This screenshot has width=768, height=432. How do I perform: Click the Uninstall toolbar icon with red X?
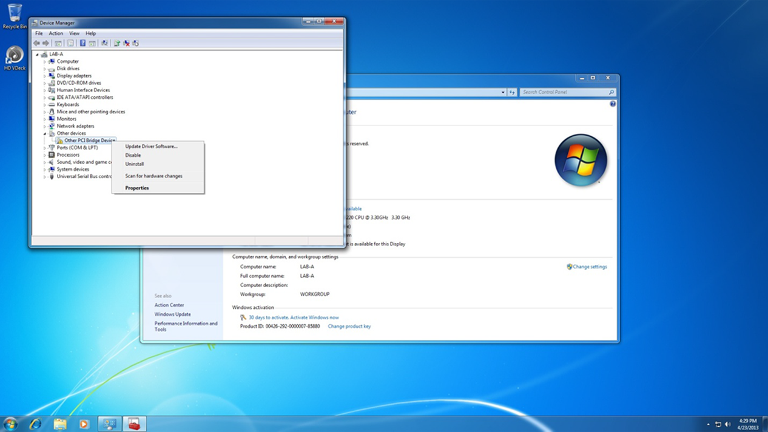pyautogui.click(x=126, y=43)
